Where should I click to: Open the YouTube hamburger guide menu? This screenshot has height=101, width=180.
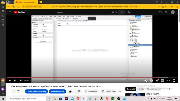click(x=10, y=12)
